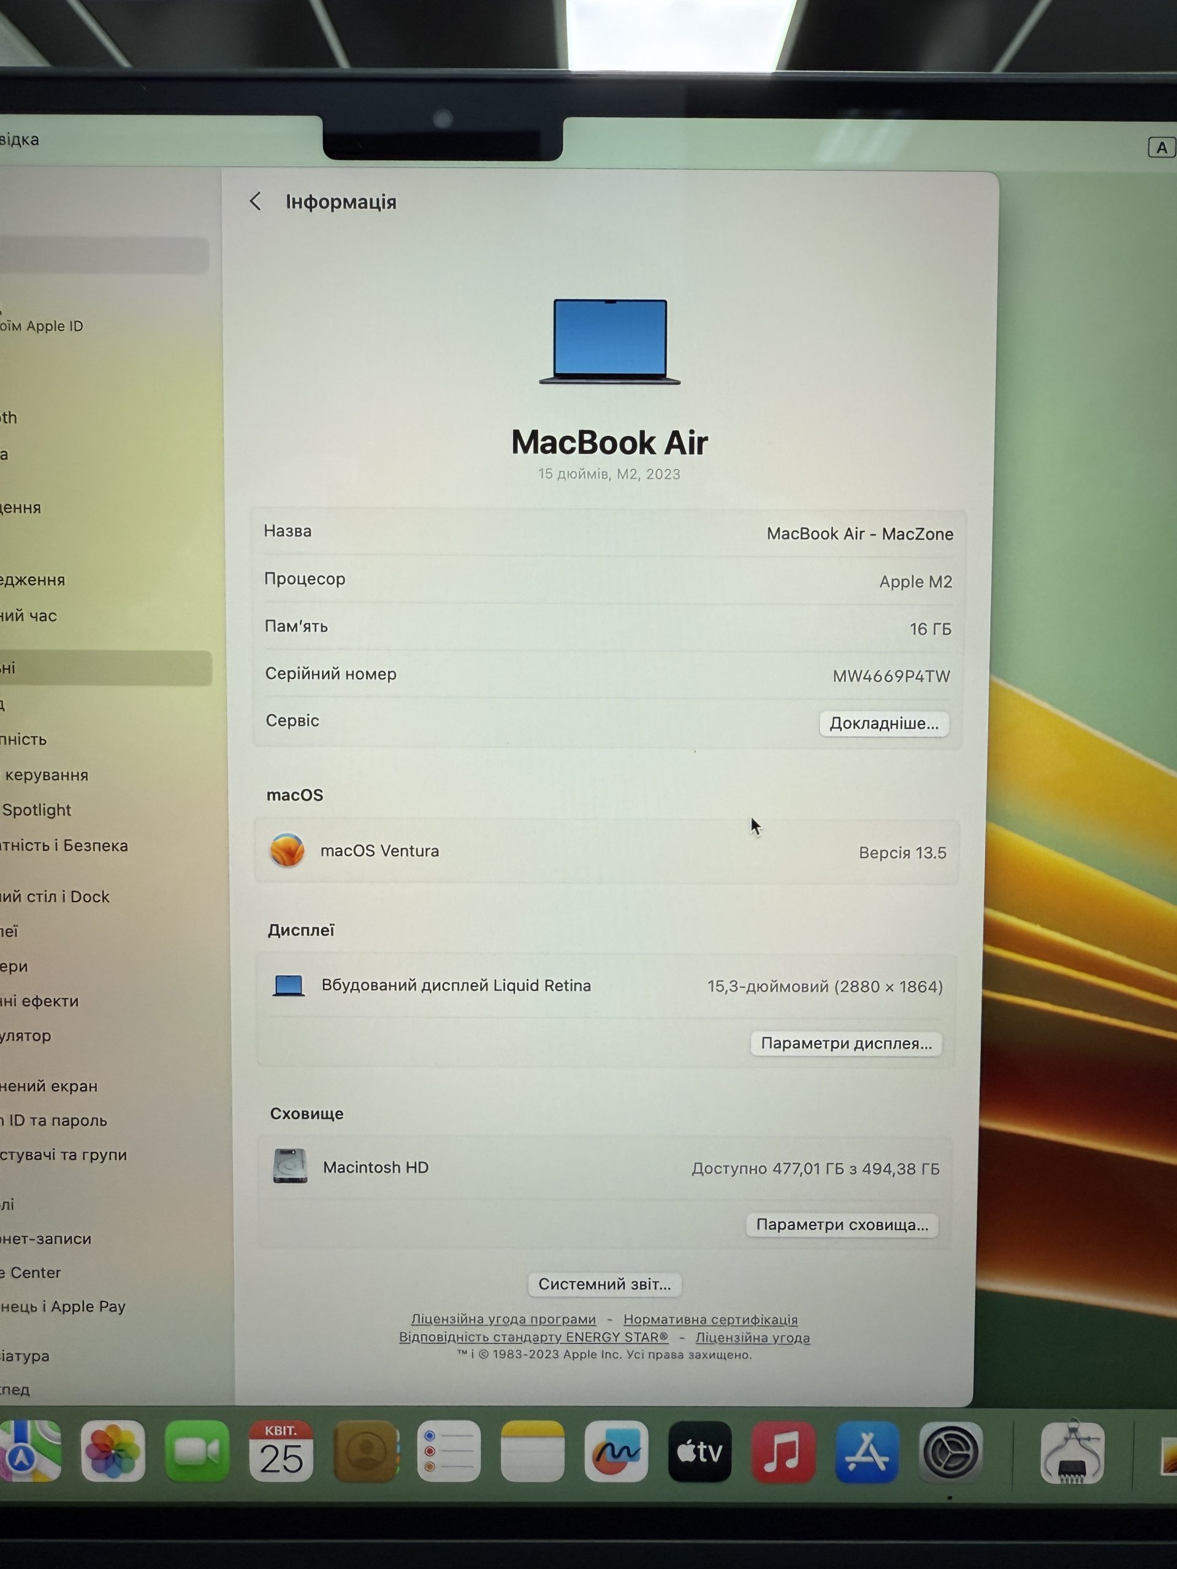Select the Apple ID sidebar entry
Screen dimensions: 1177x1569
pos(42,325)
